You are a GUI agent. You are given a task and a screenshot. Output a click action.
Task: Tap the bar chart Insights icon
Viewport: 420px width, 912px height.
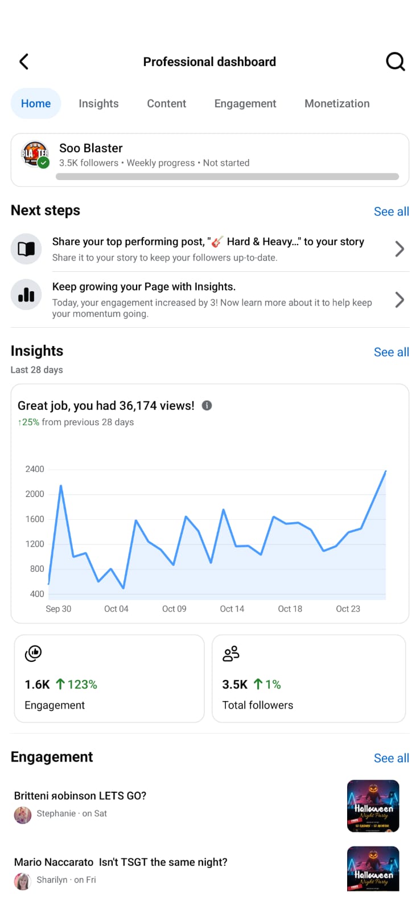pyautogui.click(x=26, y=294)
